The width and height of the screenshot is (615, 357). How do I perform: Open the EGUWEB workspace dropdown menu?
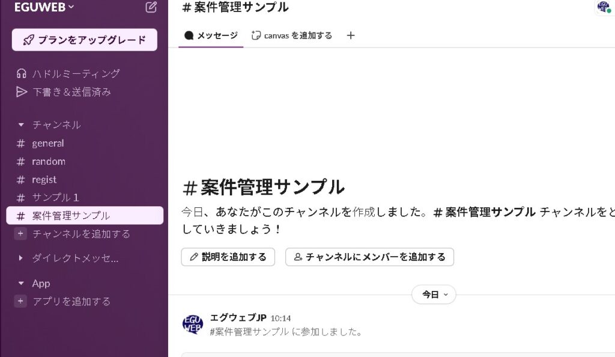(x=44, y=7)
